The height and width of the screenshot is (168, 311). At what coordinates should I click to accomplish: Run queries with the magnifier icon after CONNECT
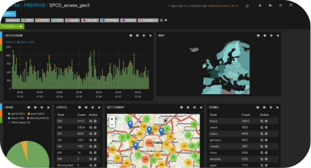161,20
